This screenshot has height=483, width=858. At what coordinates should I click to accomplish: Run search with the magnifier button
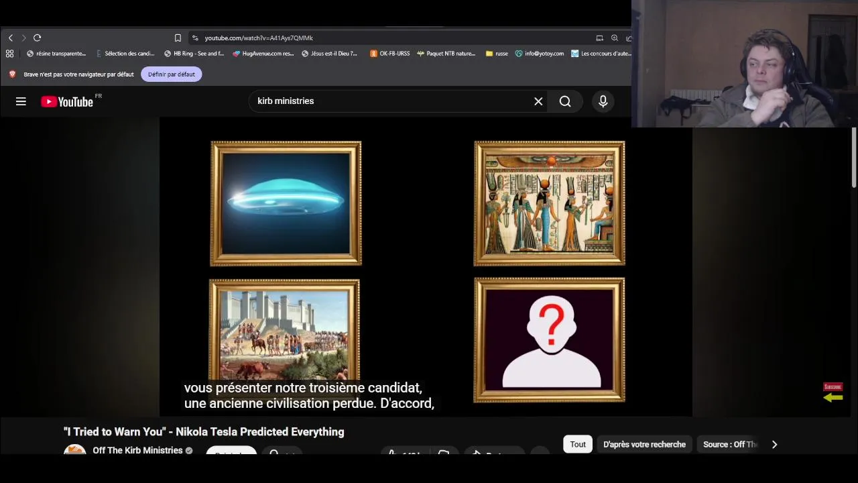[x=565, y=101]
